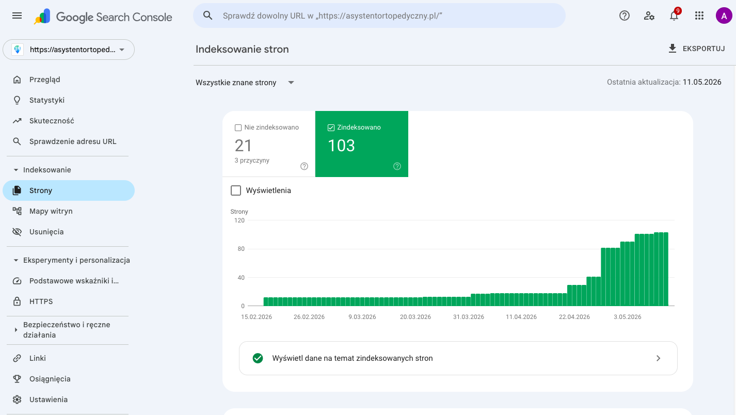The image size is (736, 415).
Task: Click the Przegląd home icon
Action: click(x=17, y=79)
